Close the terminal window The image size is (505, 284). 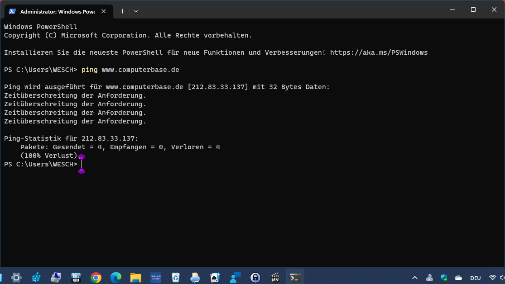pos(494,9)
